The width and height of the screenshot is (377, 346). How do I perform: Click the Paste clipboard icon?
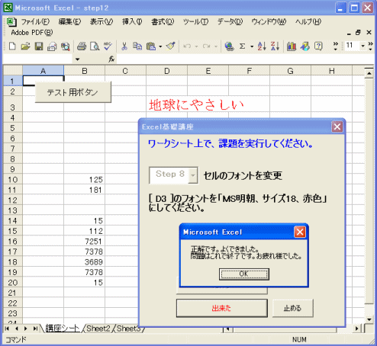(151, 46)
